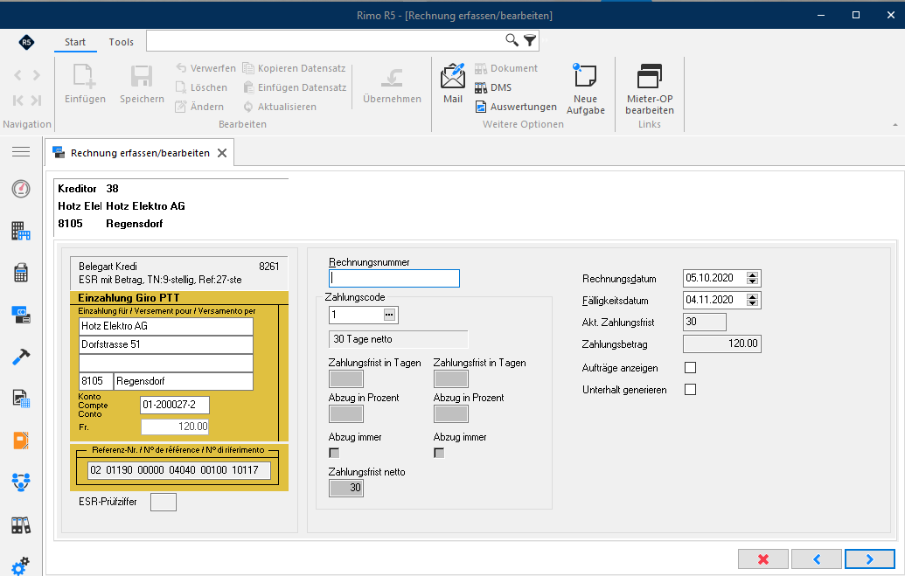Click the ribbon search box
Image resolution: width=905 pixels, height=576 pixels.
tap(325, 40)
